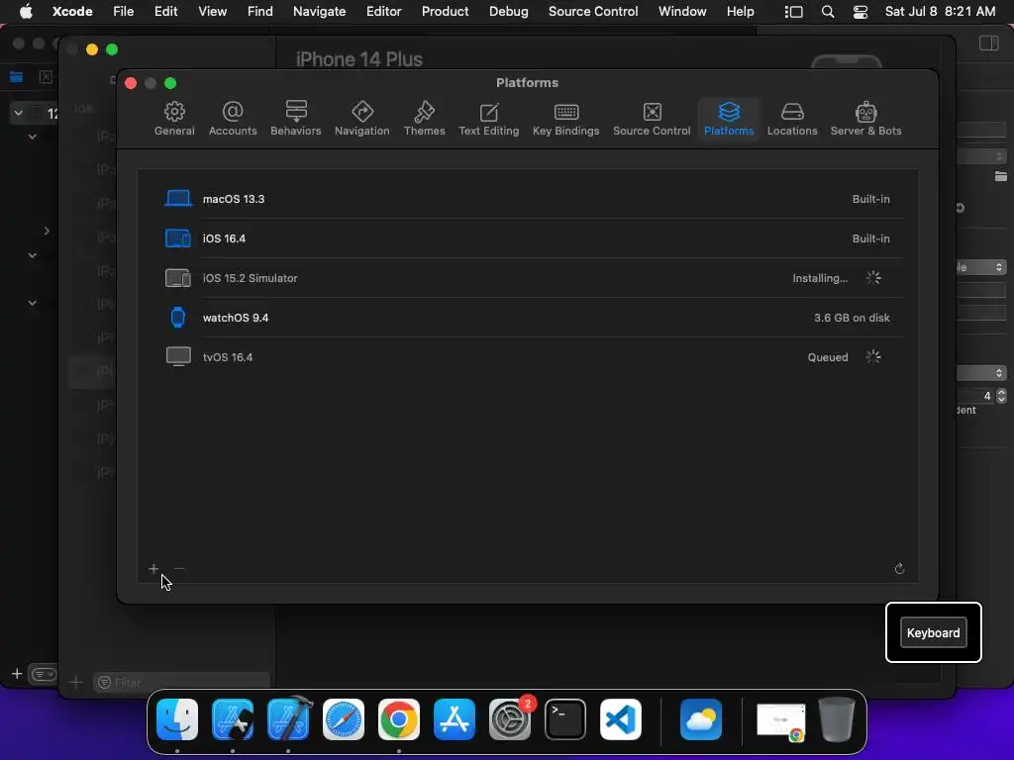Click the remove platform minus button
Image resolution: width=1014 pixels, height=760 pixels.
[179, 569]
